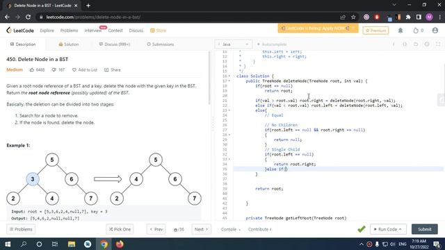Click the Chrome icon in the taskbar
Viewport: 445px width, 250px height.
pos(104,244)
